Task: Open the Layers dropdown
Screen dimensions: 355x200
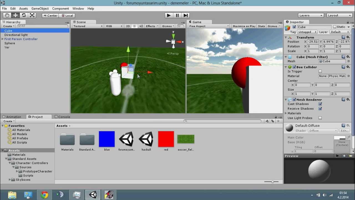Action: coord(311,16)
